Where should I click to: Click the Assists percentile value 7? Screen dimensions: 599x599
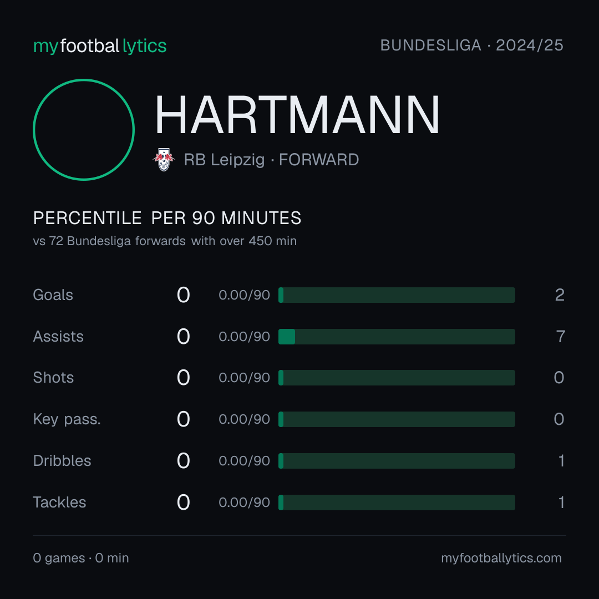[560, 337]
